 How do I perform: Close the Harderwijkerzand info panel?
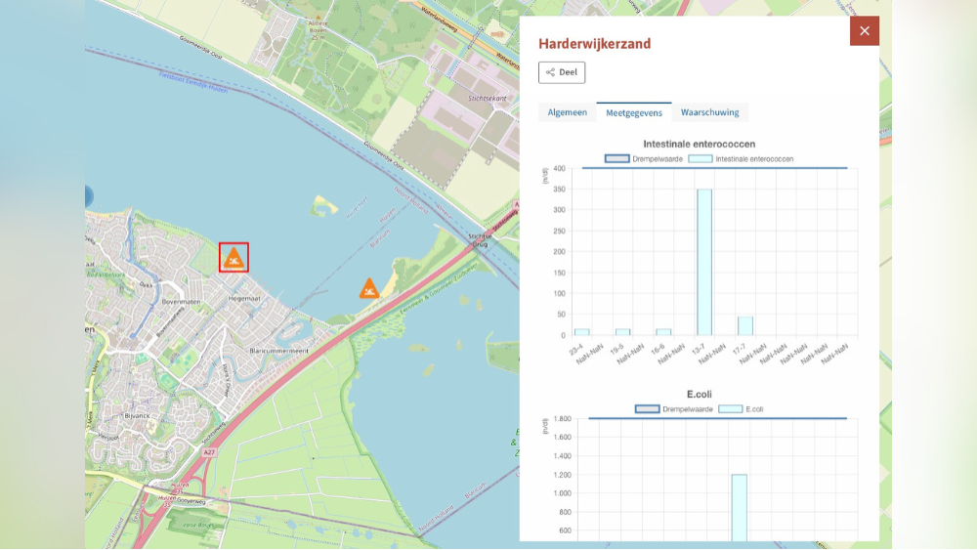pyautogui.click(x=865, y=30)
